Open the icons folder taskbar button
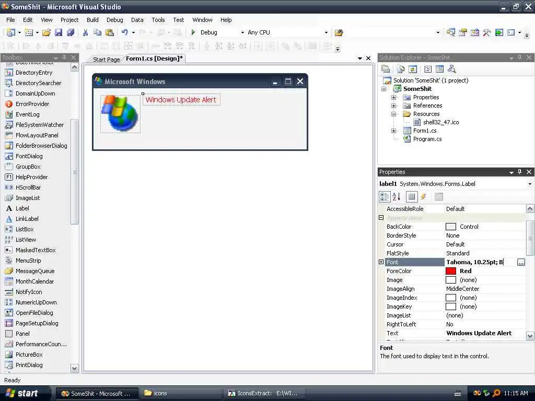535x401 pixels. pyautogui.click(x=181, y=394)
